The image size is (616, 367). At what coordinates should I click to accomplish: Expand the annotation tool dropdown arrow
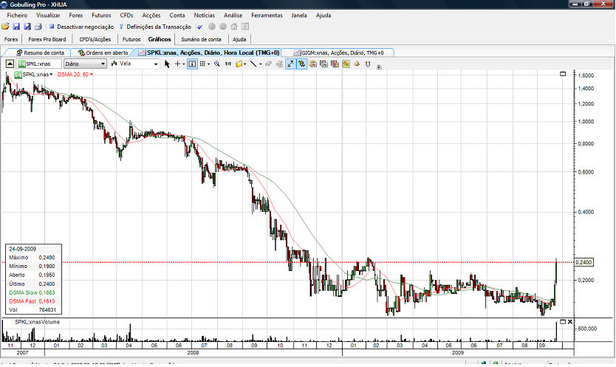click(x=244, y=64)
